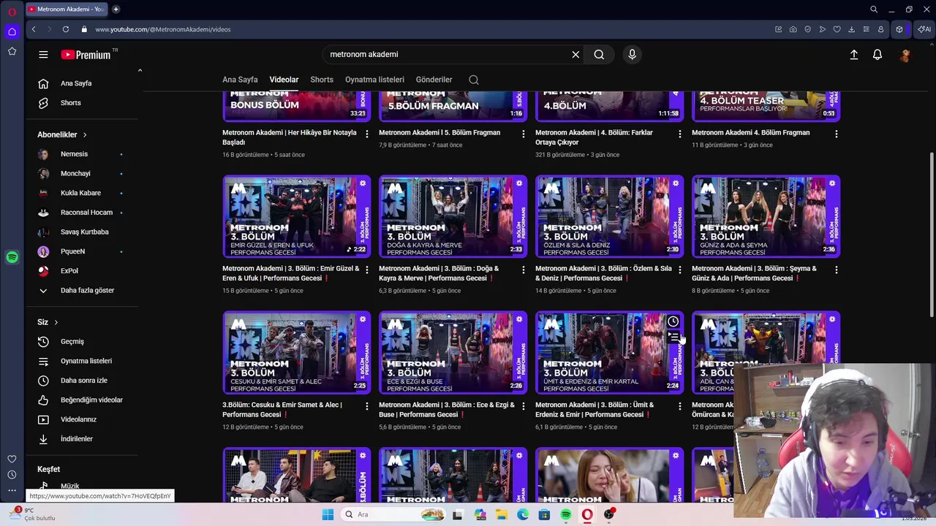Screen dimensions: 936x526
Task: Open options menu for 5. Bölüm Fragman
Action: (x=523, y=134)
